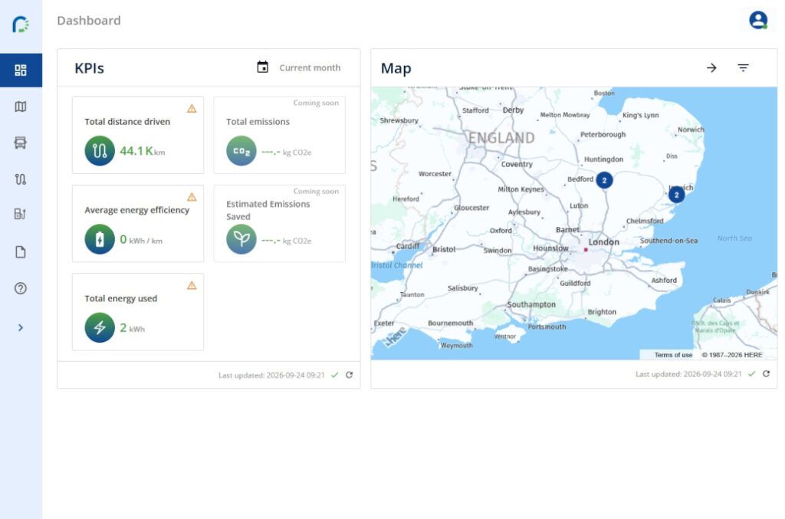Refresh the KPIs panel
The image size is (785, 519).
(350, 375)
